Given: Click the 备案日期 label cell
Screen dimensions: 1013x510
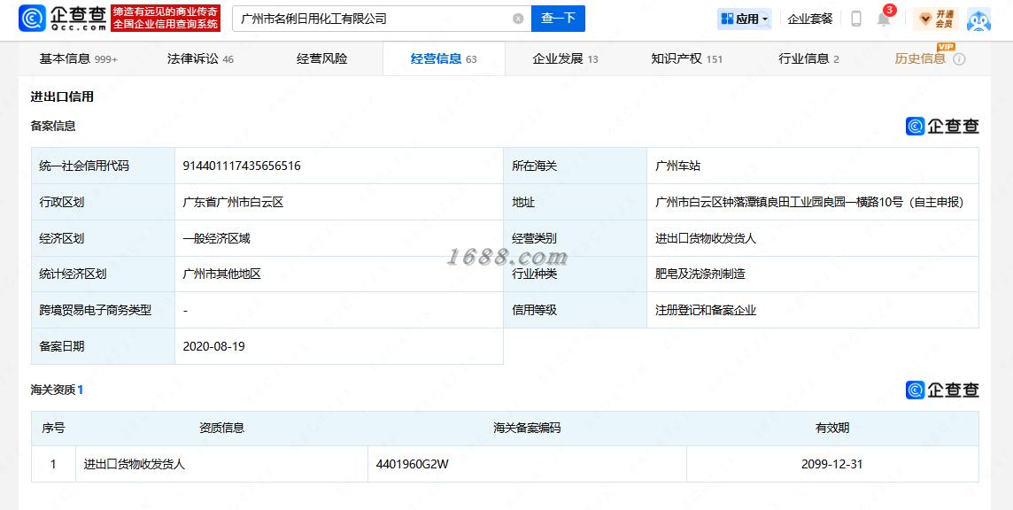Looking at the screenshot, I should [104, 346].
